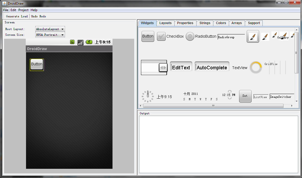This screenshot has height=178, width=302.
Task: Select the ListView widget in the palette
Action: click(261, 97)
